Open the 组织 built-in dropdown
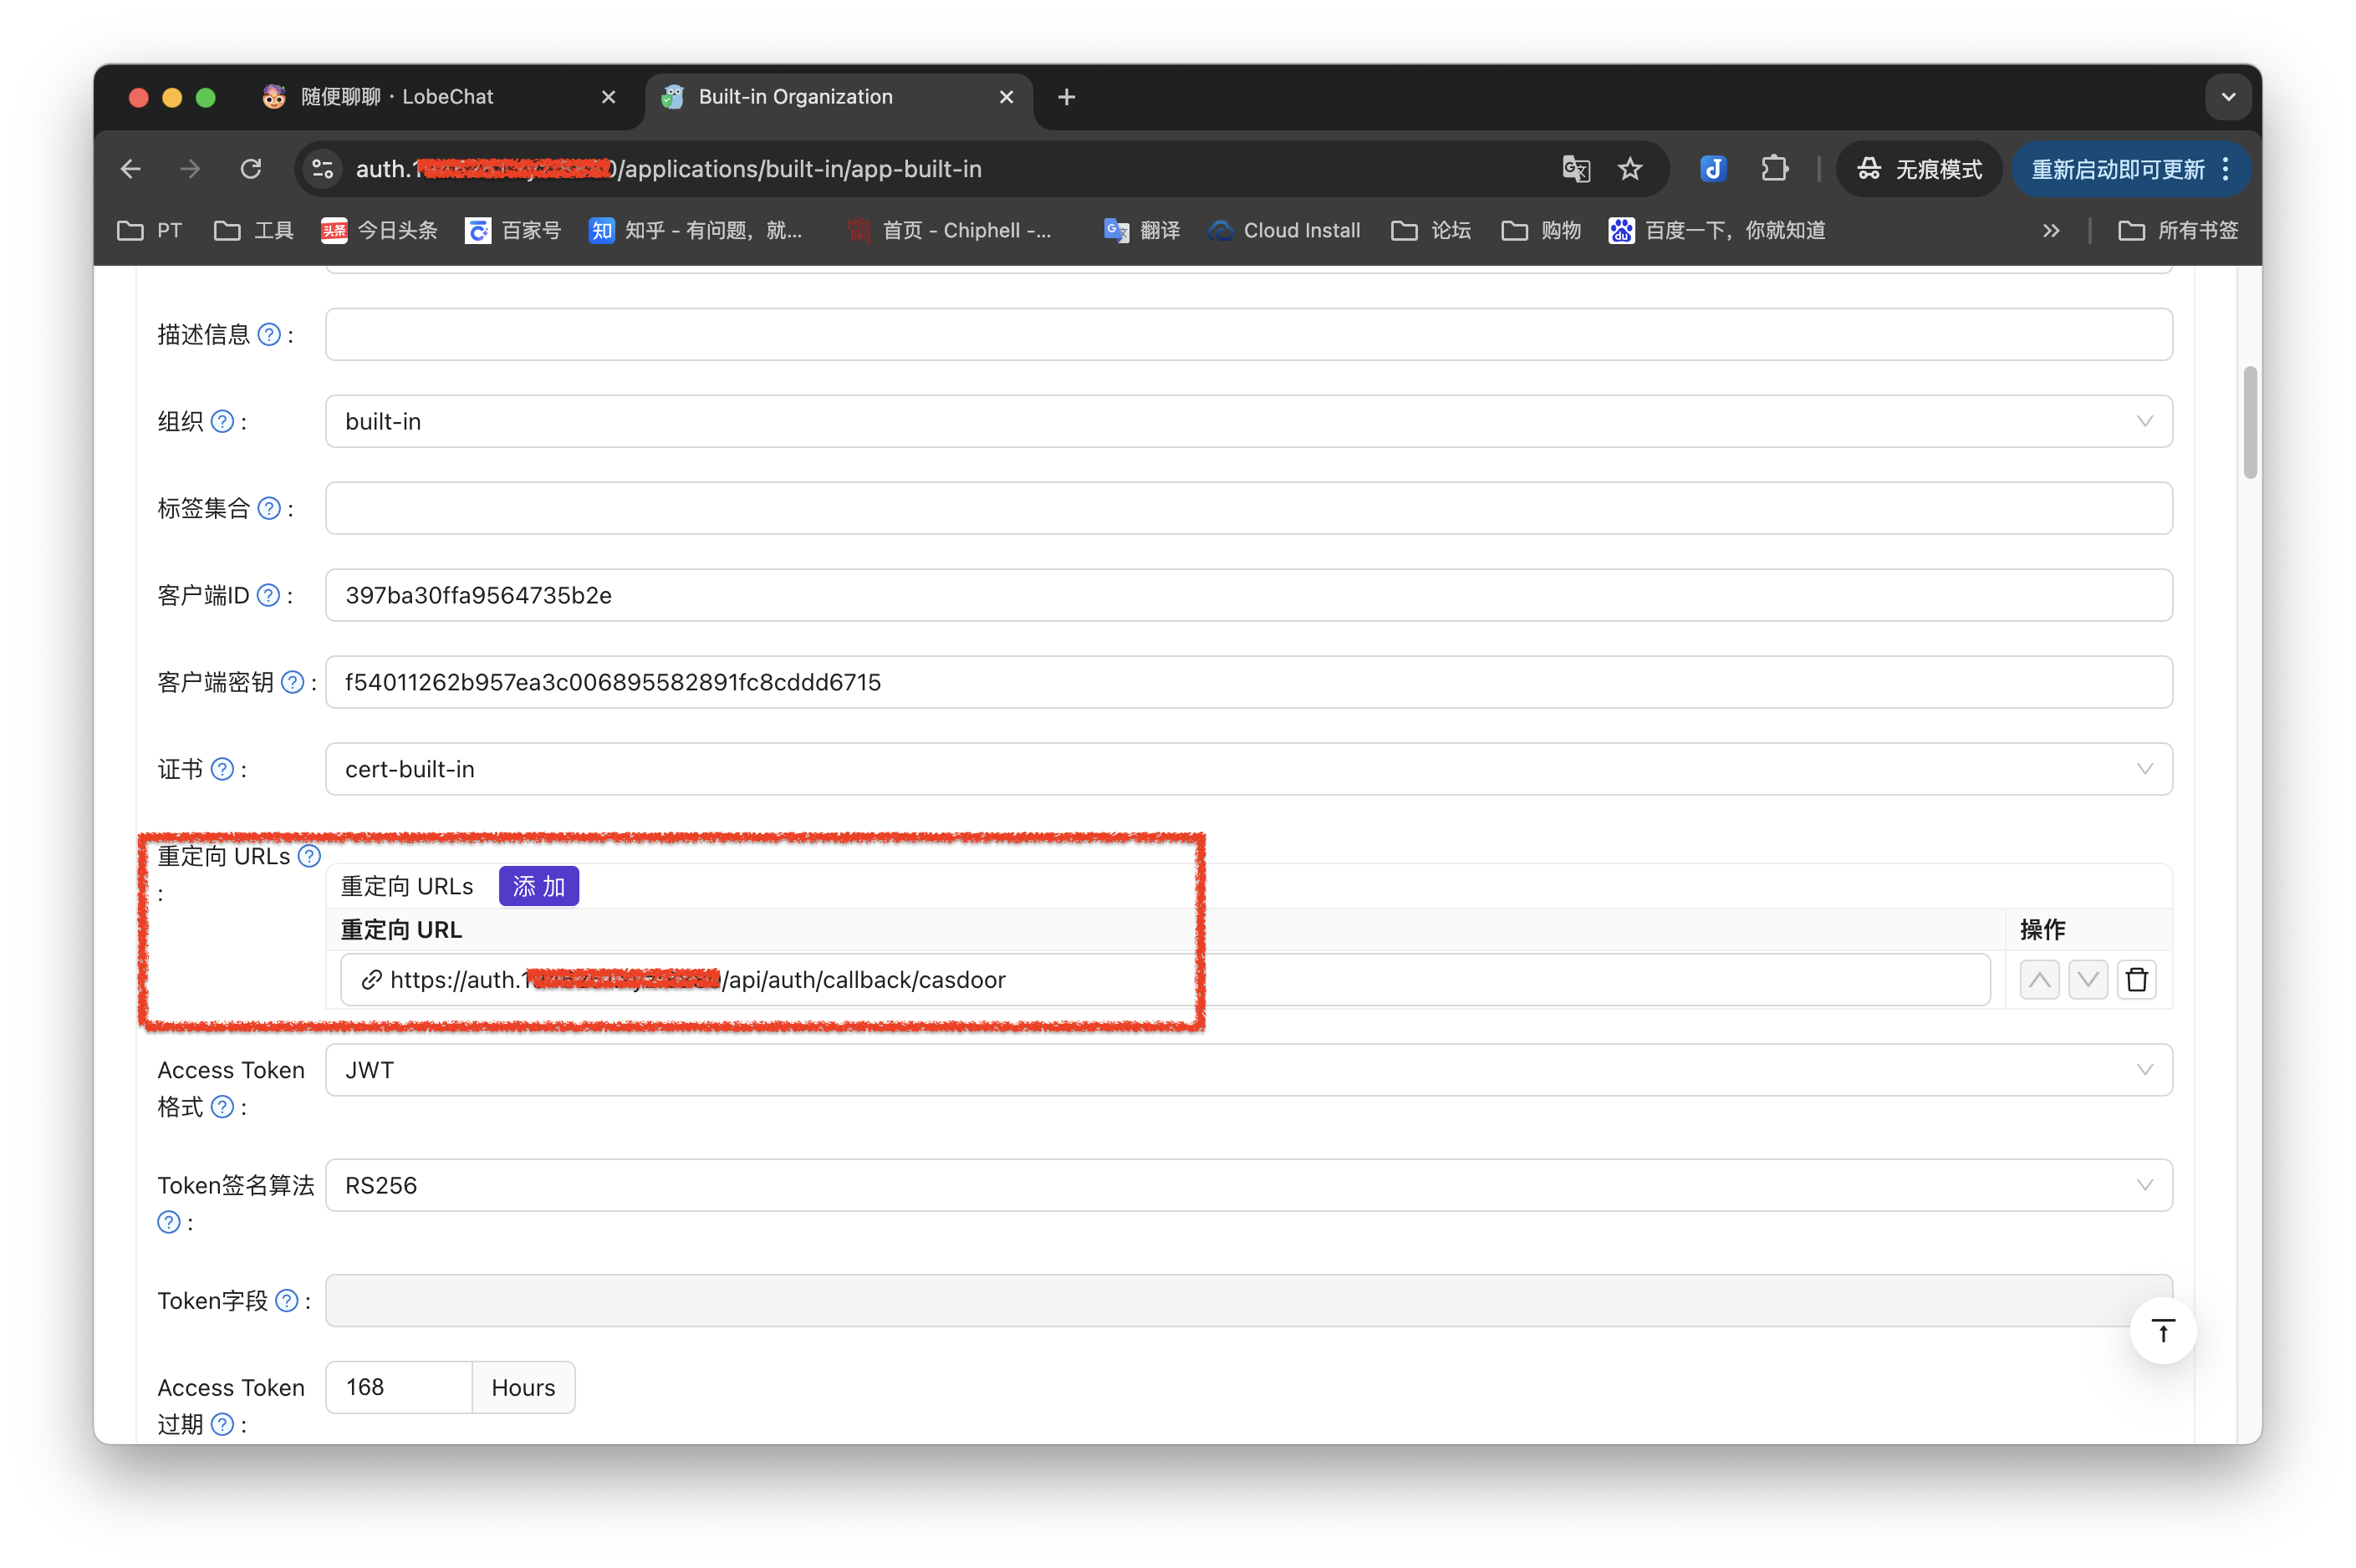2356x1568 pixels. (1248, 422)
